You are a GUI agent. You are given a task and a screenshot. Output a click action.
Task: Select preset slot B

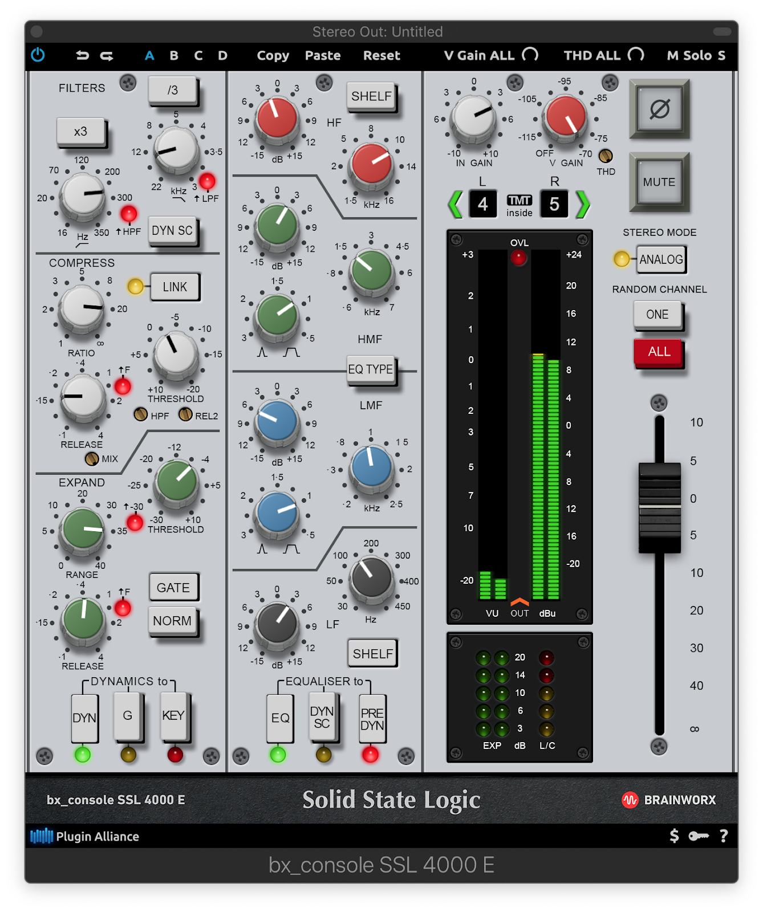174,55
